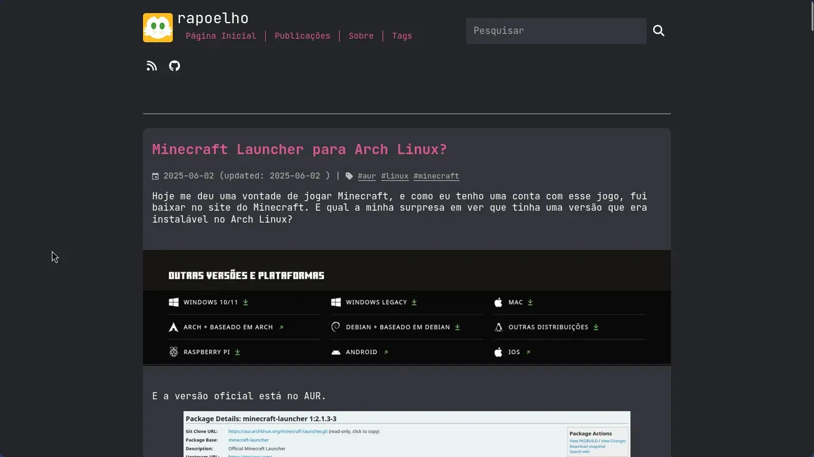Click the calendar icon beside post date
The image size is (814, 457).
pos(156,176)
